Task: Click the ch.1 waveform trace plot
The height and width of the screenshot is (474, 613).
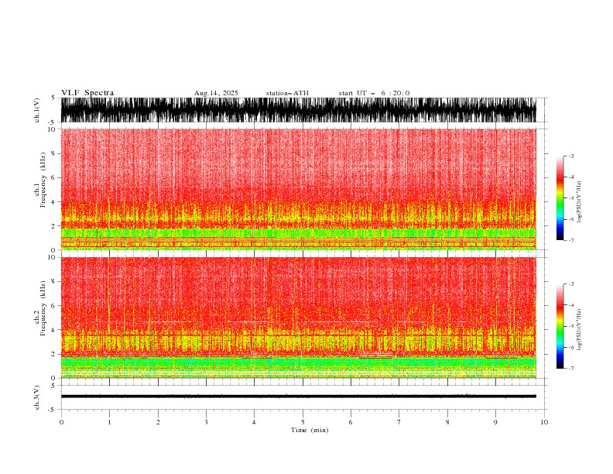Action: click(298, 110)
